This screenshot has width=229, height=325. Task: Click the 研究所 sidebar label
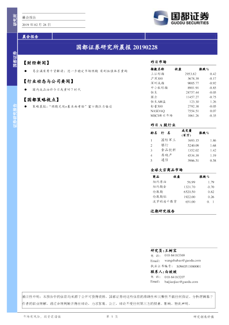(15, 20)
